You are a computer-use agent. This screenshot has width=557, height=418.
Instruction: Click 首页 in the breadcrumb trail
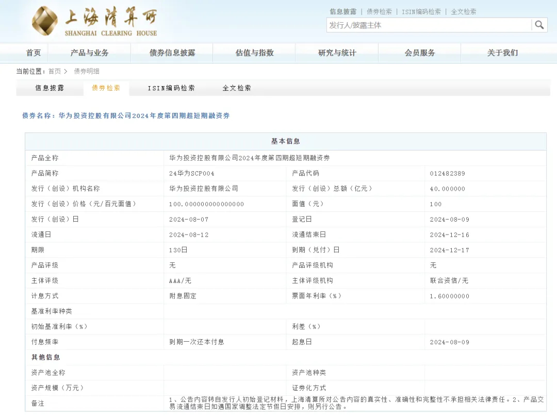point(55,71)
